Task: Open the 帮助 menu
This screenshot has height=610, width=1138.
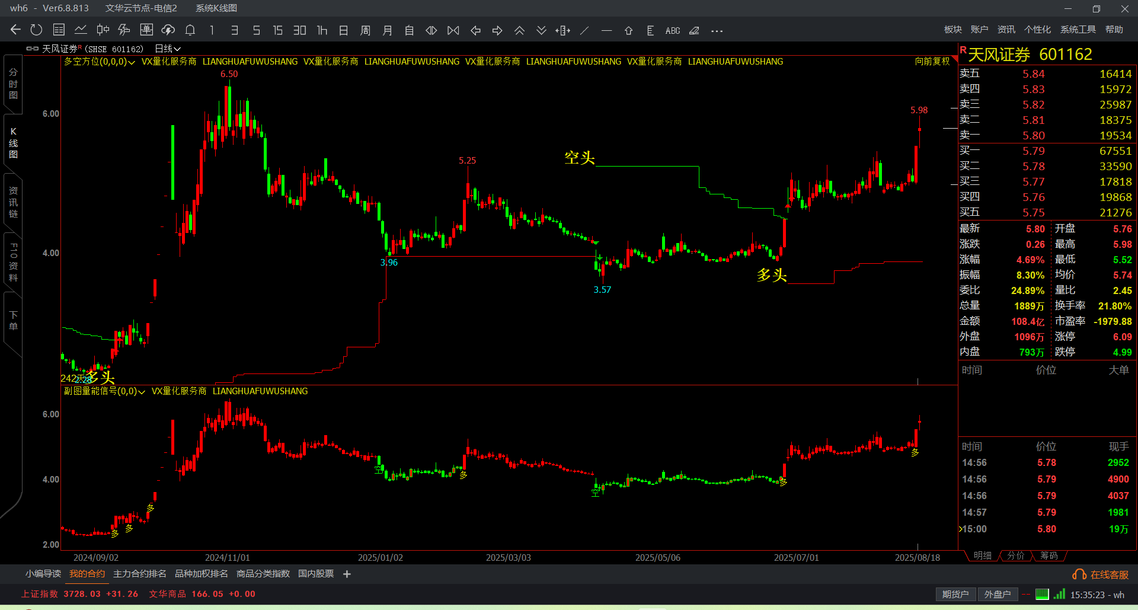Action: [x=1114, y=30]
